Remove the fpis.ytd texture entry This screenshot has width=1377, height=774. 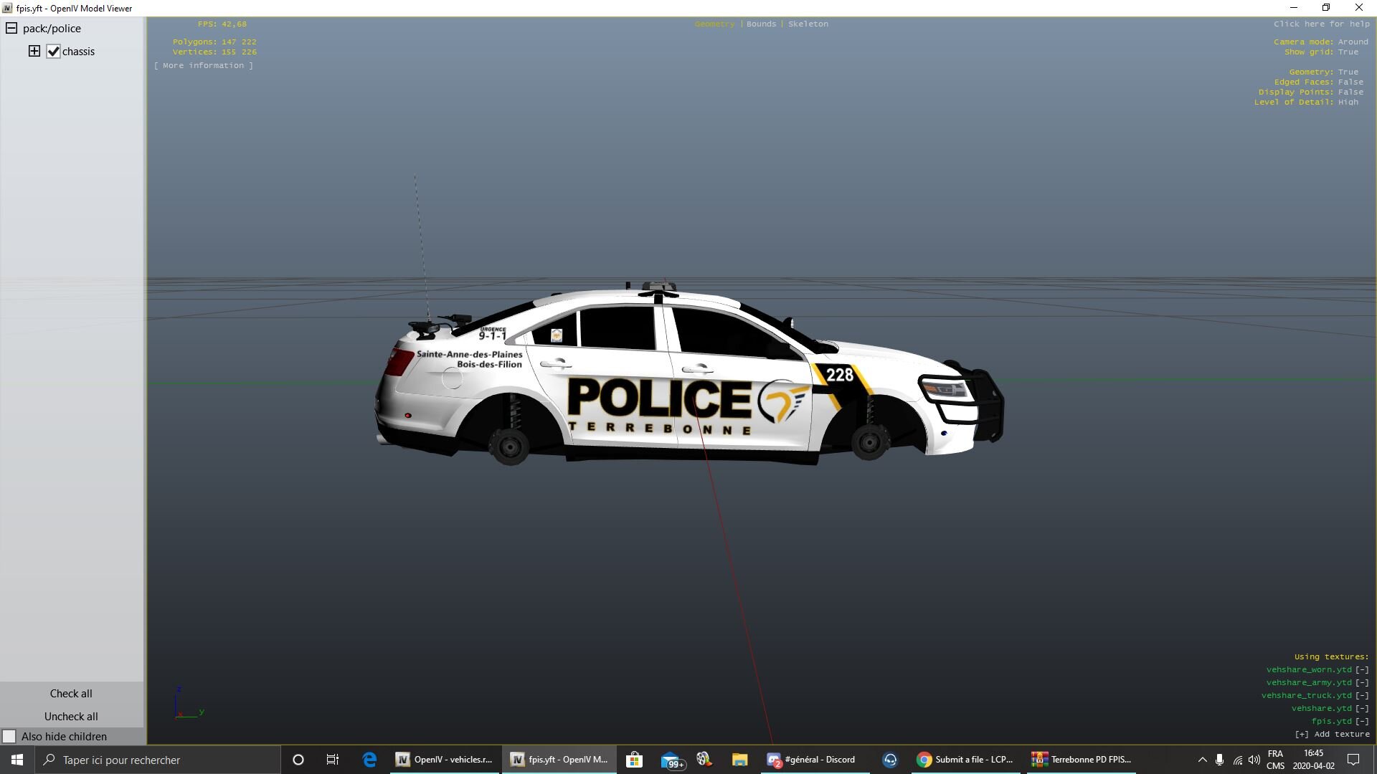(1361, 721)
